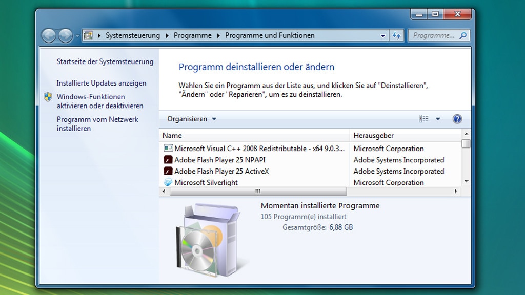Minimize the Programme und Funktionen window
525x295 pixels.
[419, 14]
